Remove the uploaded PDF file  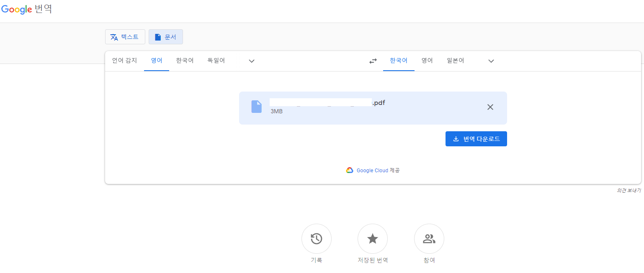[x=490, y=107]
